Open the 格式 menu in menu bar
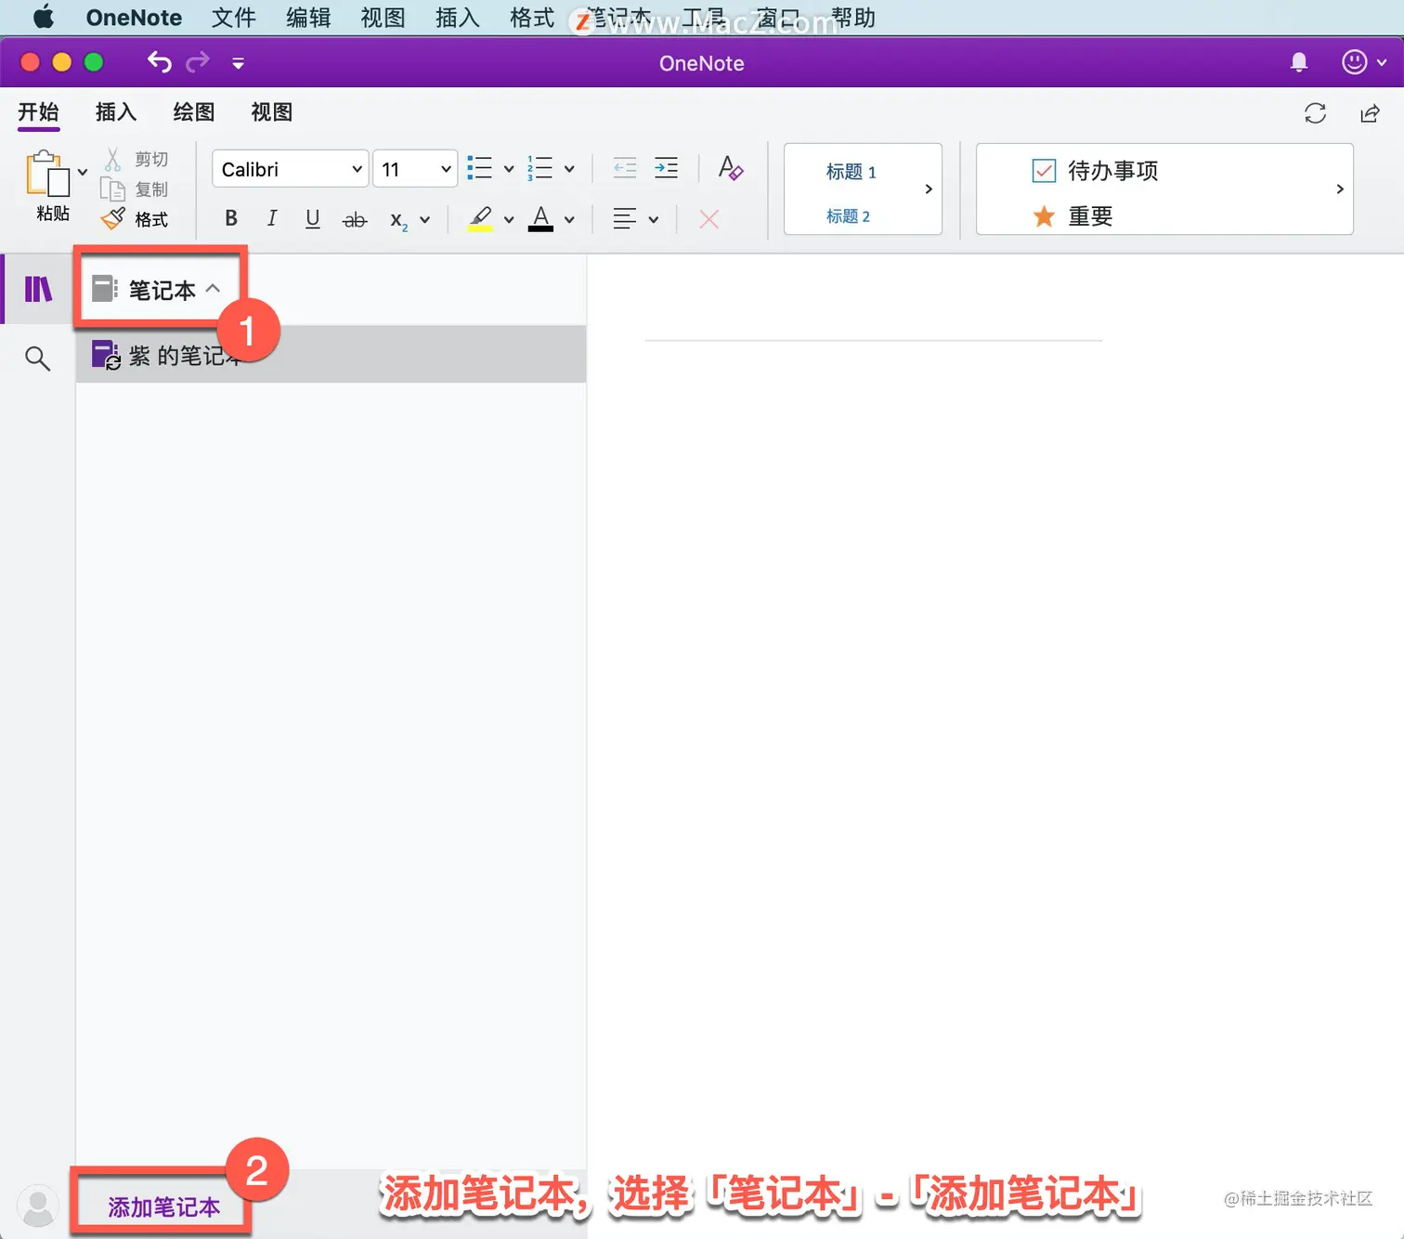This screenshot has width=1404, height=1239. 532,18
